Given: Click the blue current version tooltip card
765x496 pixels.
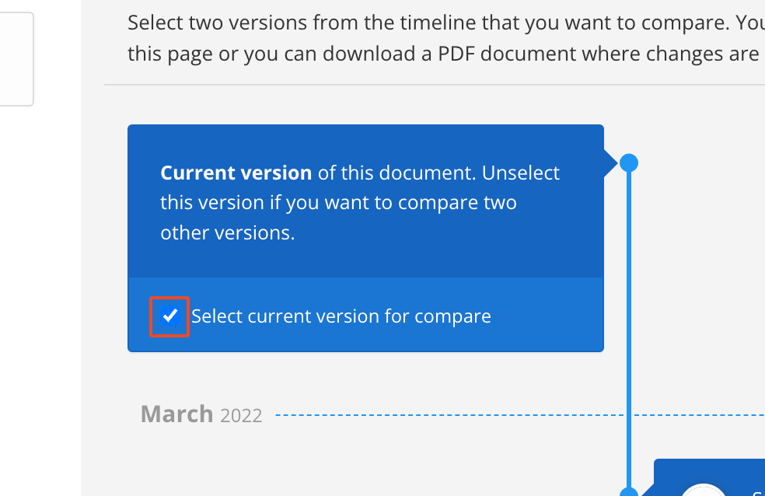Looking at the screenshot, I should (365, 201).
